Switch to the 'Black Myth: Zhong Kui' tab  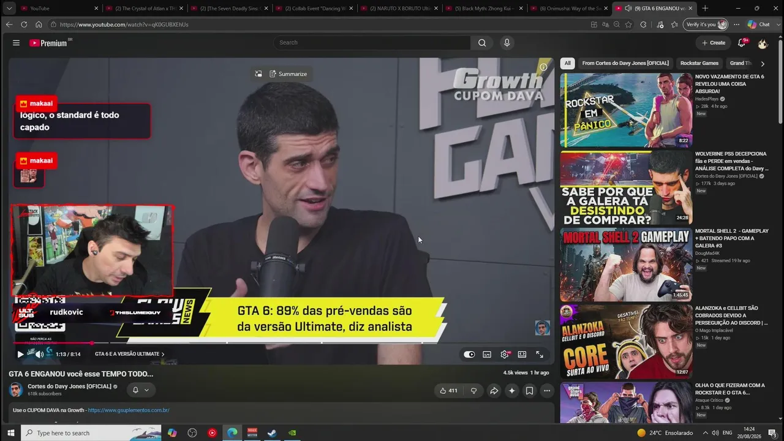point(484,8)
